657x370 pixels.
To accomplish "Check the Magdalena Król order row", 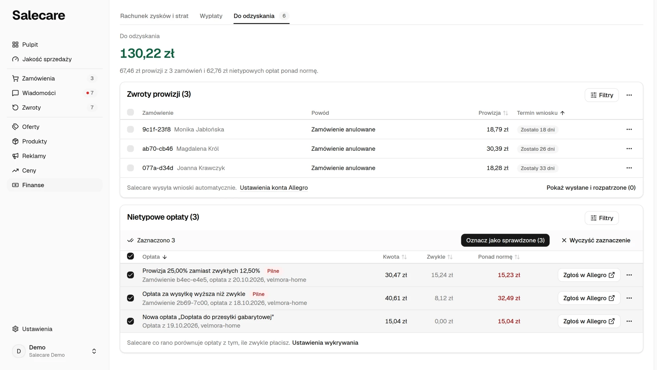I will pyautogui.click(x=130, y=149).
